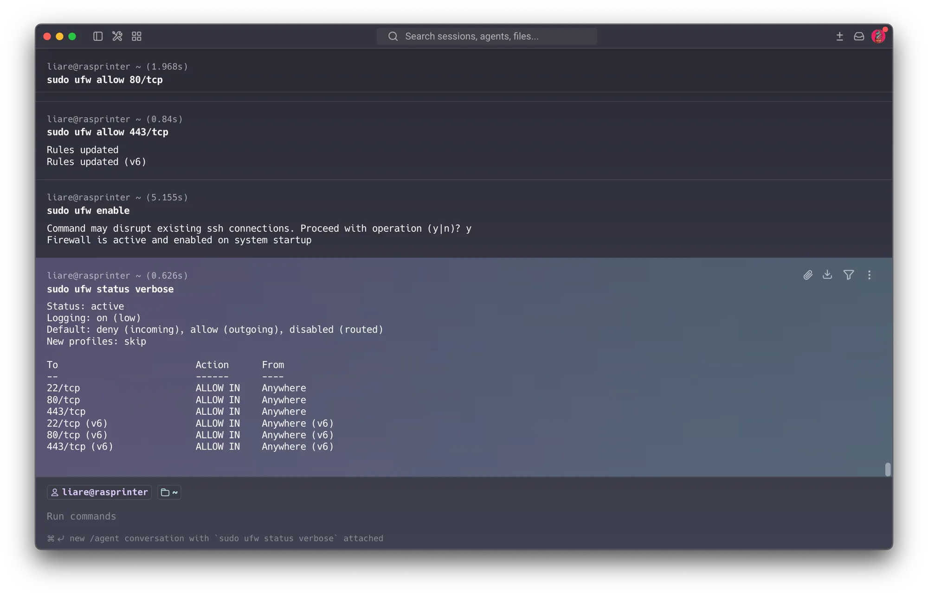Select the 'sudo ufw allow 443/tcp' command
The height and width of the screenshot is (596, 928).
108,132
